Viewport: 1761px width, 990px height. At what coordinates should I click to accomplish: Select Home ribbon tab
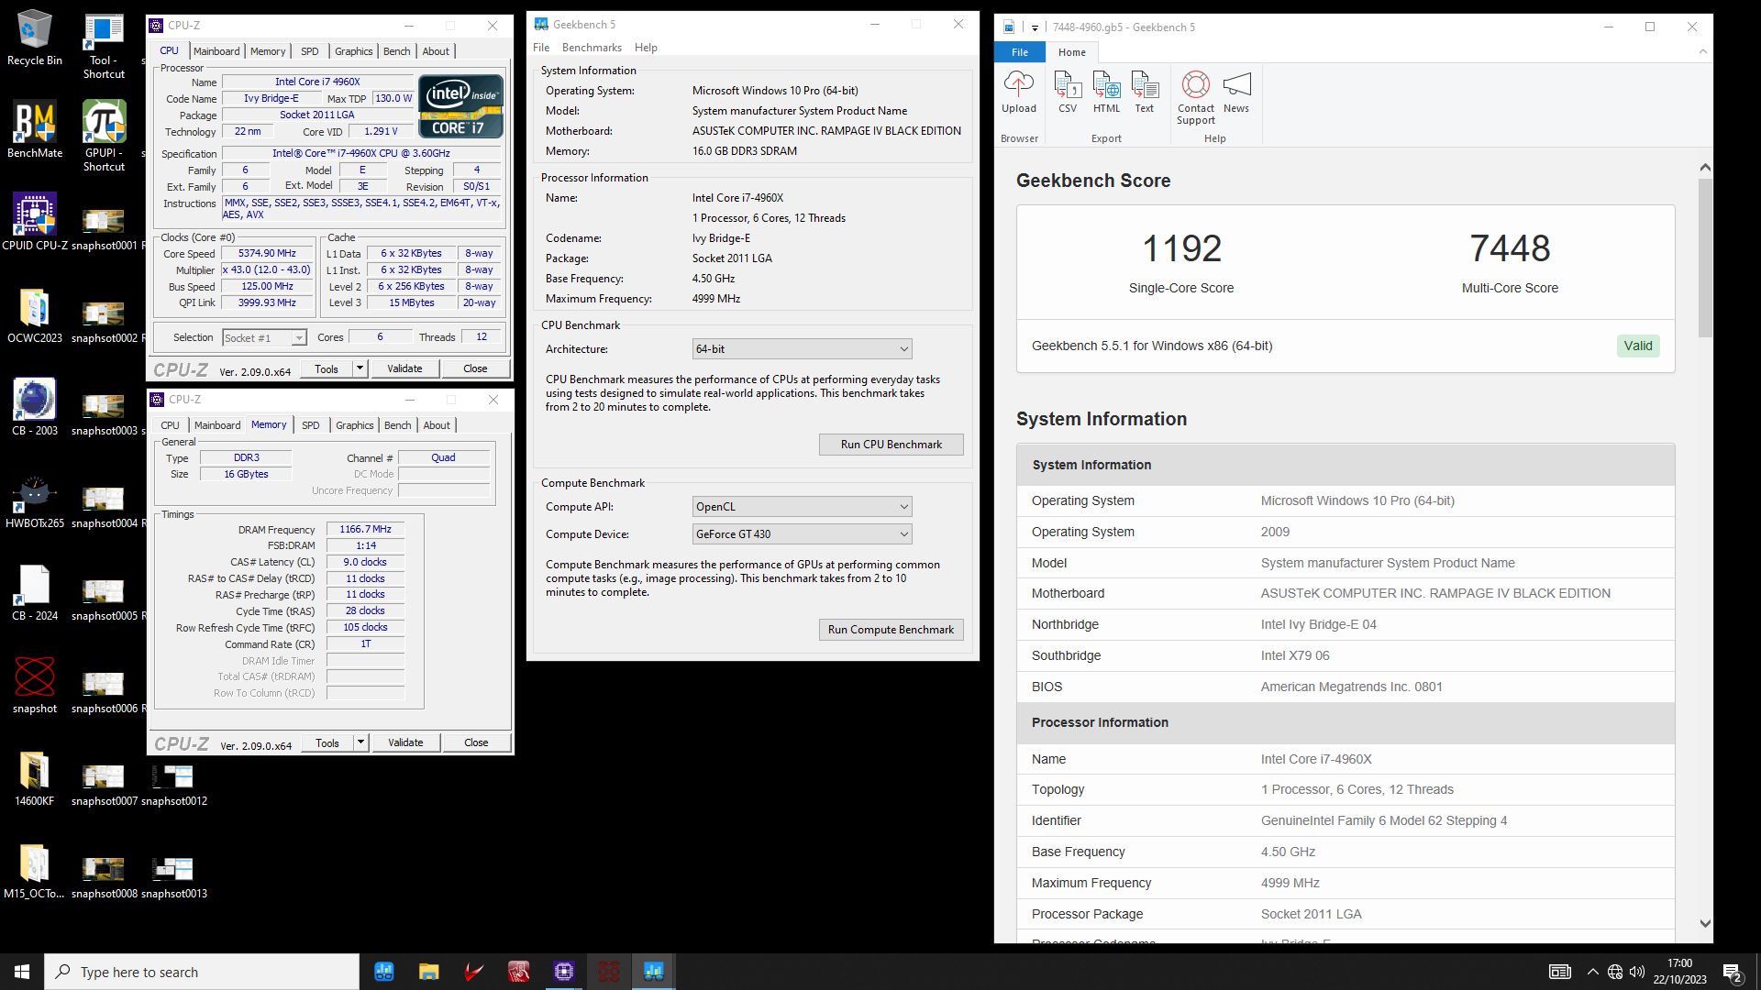coord(1071,52)
